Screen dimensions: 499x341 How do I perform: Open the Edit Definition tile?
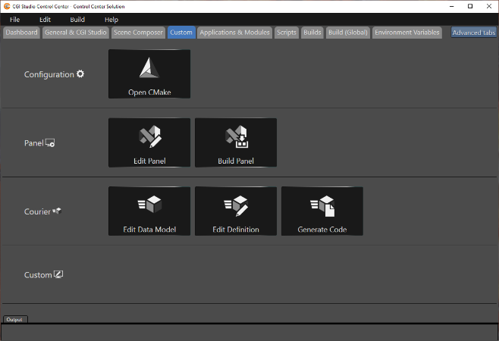[x=236, y=211]
